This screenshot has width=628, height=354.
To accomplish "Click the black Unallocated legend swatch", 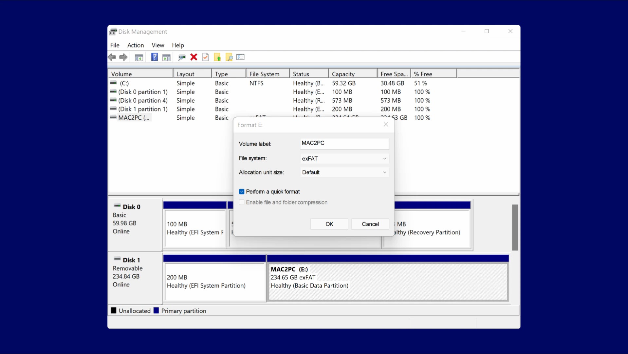I will pos(114,310).
